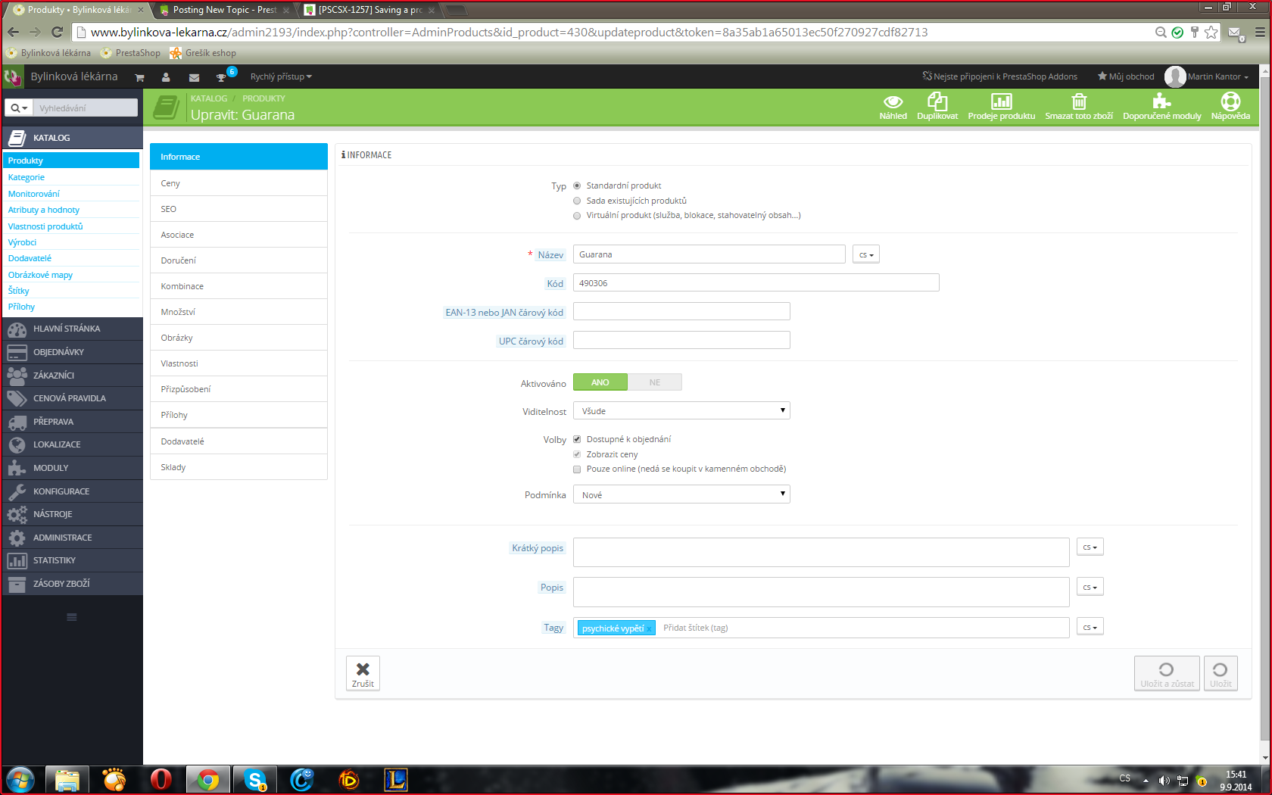Open the Cenová pravidla menu

click(72, 398)
